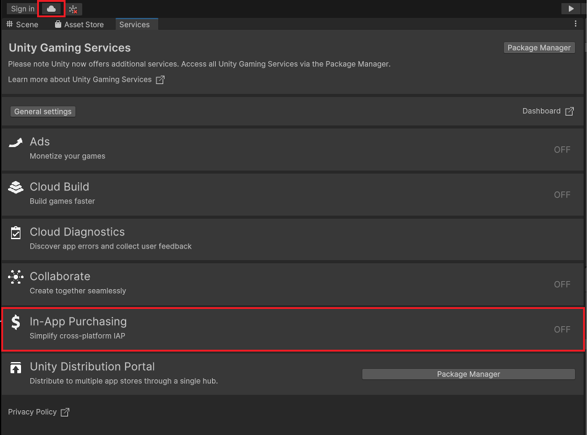Toggle the In-App Purchasing OFF status

562,329
